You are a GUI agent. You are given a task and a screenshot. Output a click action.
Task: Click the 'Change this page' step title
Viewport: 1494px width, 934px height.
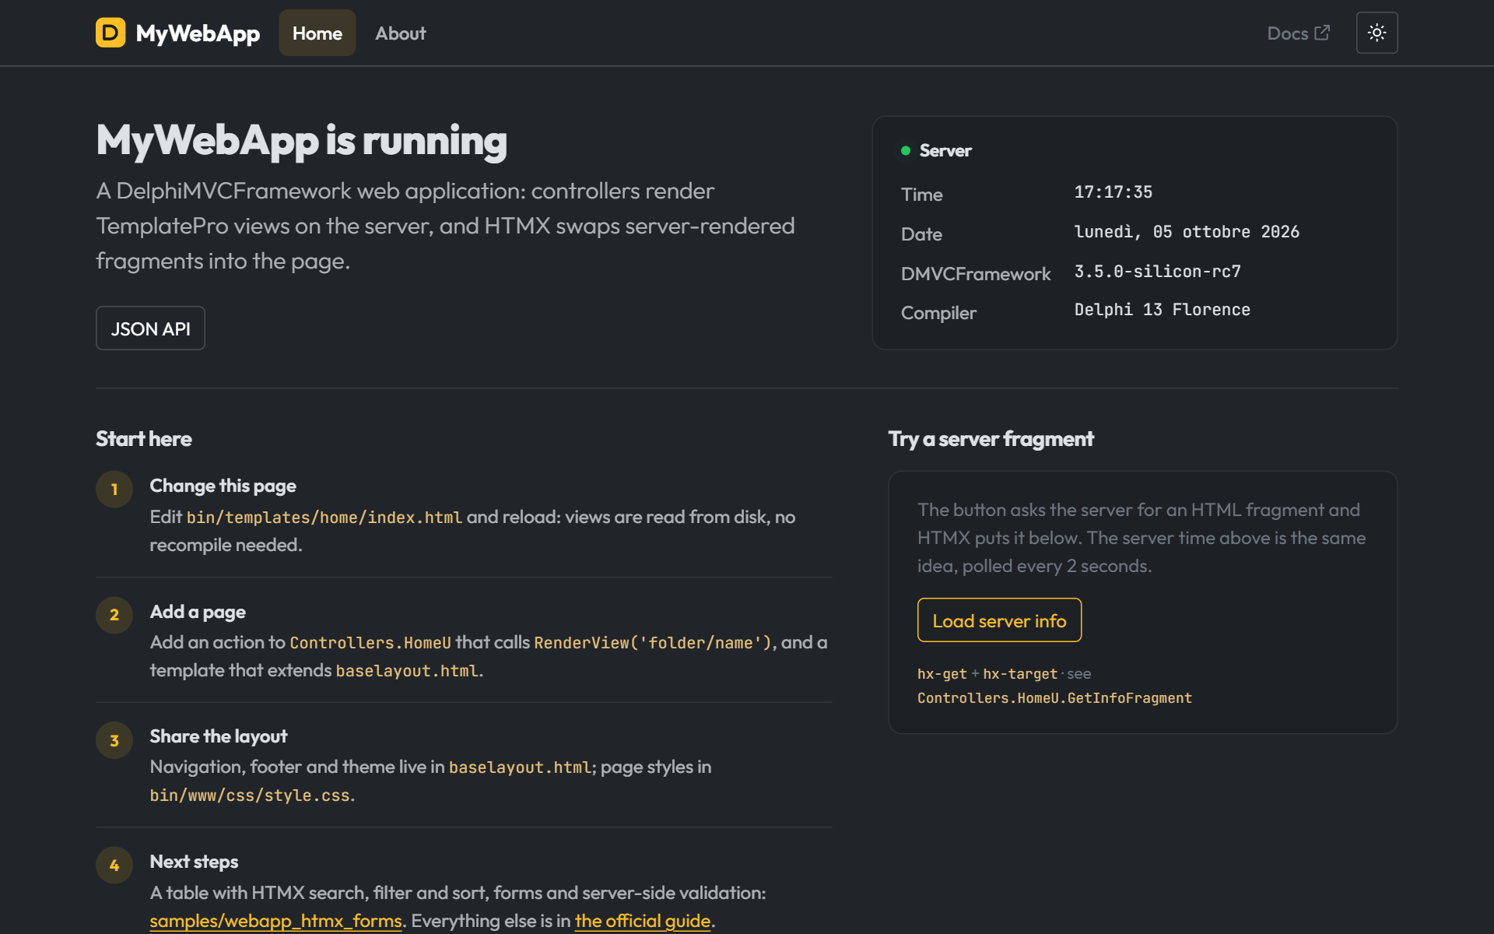(x=223, y=486)
